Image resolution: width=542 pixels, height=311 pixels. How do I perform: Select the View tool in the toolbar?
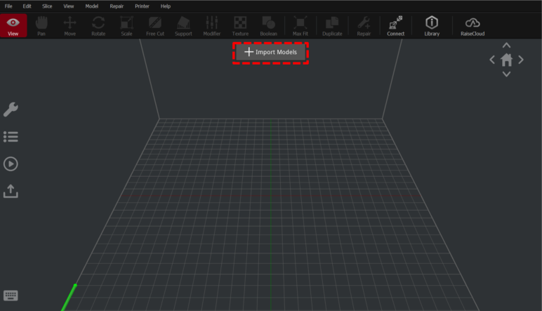pos(13,25)
